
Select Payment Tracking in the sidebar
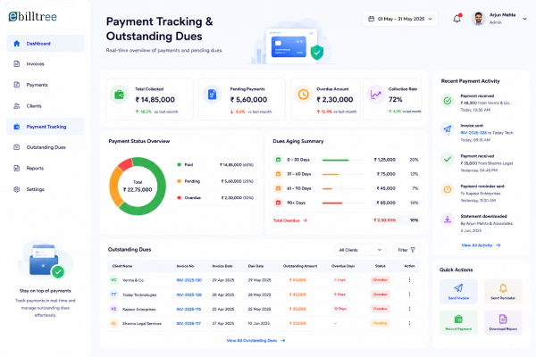46,127
